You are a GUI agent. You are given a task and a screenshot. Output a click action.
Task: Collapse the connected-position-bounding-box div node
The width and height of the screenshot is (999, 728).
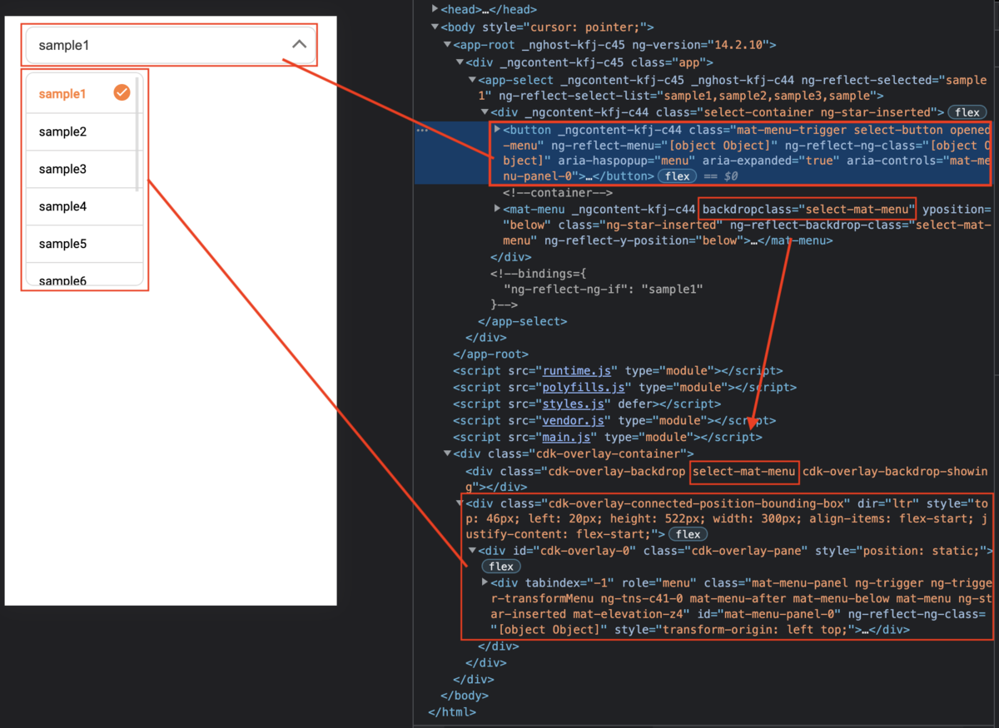pos(460,503)
